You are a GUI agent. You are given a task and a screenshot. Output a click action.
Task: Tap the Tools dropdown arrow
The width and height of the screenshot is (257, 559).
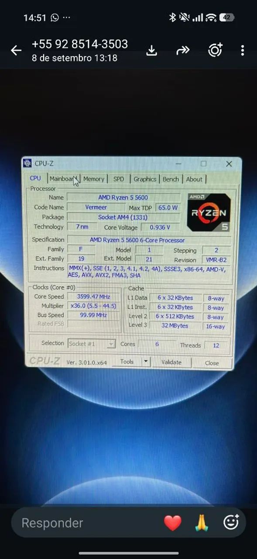[x=146, y=362]
